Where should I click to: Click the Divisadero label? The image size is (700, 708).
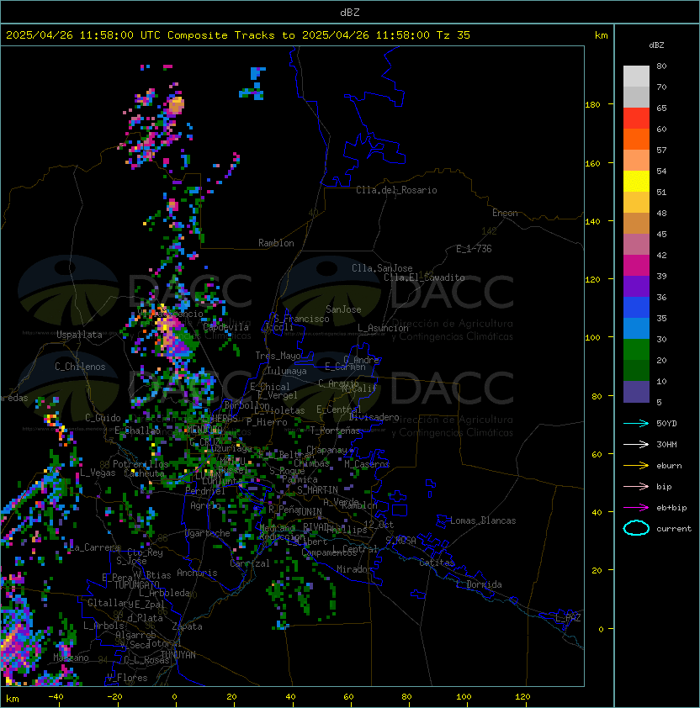pos(374,417)
